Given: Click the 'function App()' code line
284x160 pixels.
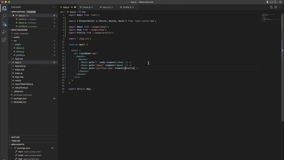Looking at the screenshot, I should 78,44.
